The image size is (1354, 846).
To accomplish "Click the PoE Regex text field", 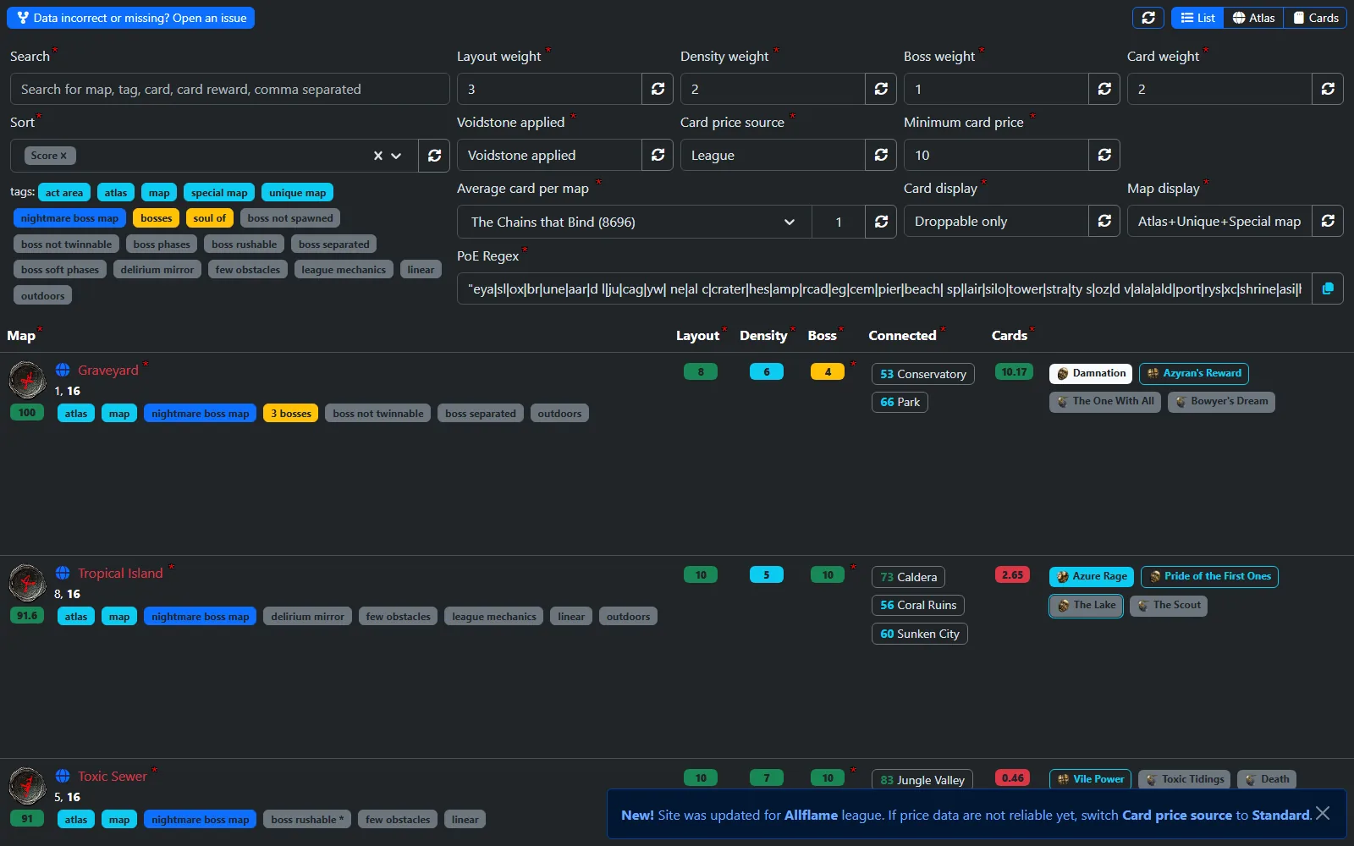I will pyautogui.click(x=884, y=288).
